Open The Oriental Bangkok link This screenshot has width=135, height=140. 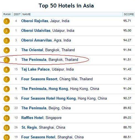(x=32, y=50)
